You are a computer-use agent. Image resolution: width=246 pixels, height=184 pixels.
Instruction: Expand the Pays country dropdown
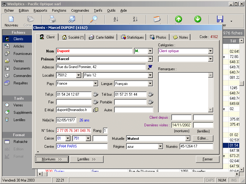[x=95, y=84]
